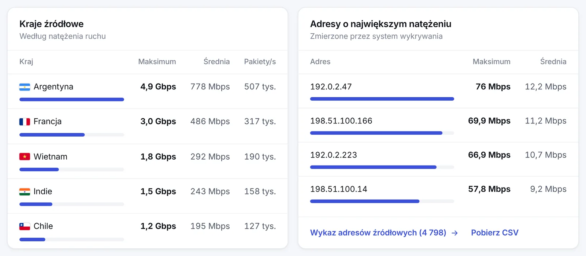The height and width of the screenshot is (256, 586).
Task: Click the 486 Mbps average value
Action: coord(210,122)
